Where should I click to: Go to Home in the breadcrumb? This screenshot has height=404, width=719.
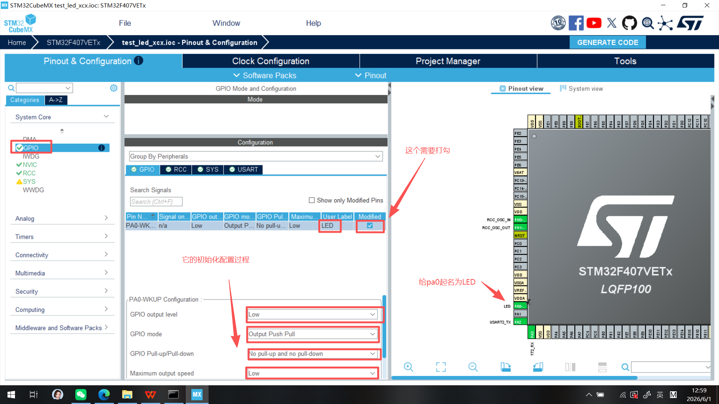17,42
